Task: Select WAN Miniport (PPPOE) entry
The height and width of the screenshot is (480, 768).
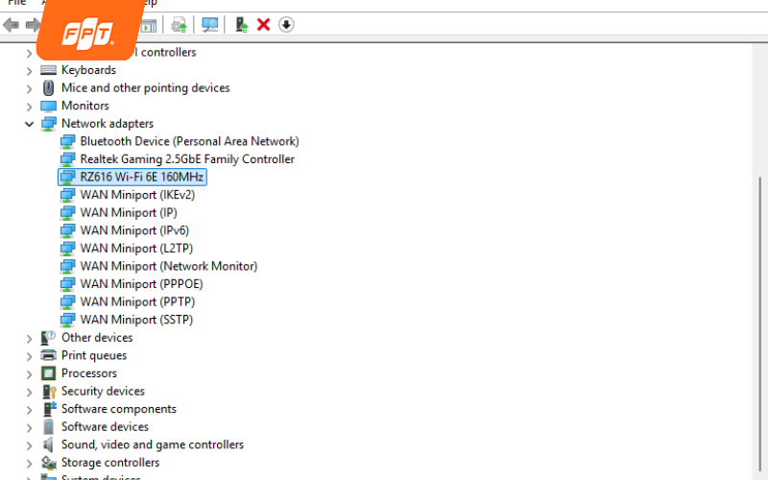Action: tap(141, 284)
